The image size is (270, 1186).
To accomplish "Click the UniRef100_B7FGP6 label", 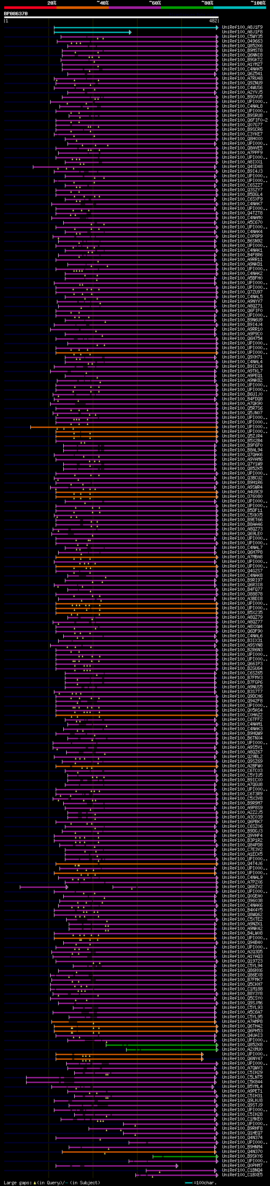I will (x=242, y=682).
